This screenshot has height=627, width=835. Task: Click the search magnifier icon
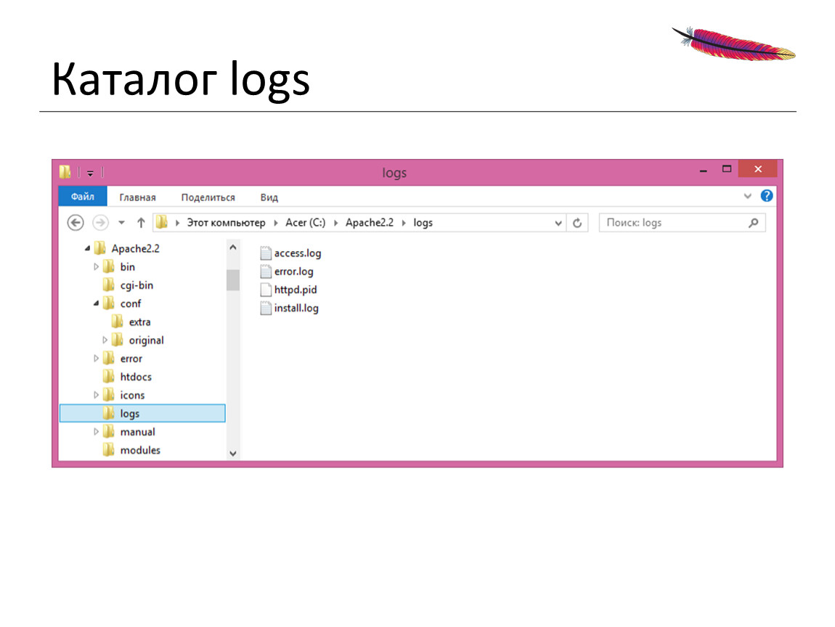754,223
